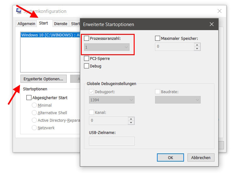Image resolution: width=240 pixels, height=176 pixels.
Task: Tick the Debug checkbox
Action: [x=87, y=66]
